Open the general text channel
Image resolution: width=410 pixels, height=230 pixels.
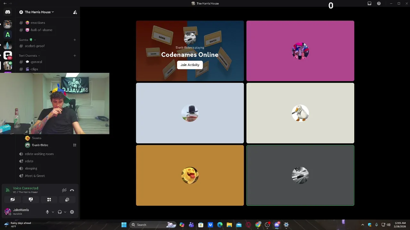pyautogui.click(x=48, y=62)
